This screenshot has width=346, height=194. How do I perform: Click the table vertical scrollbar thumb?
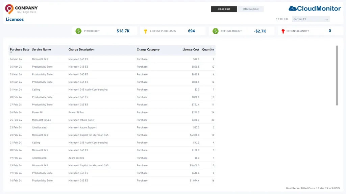[337, 75]
